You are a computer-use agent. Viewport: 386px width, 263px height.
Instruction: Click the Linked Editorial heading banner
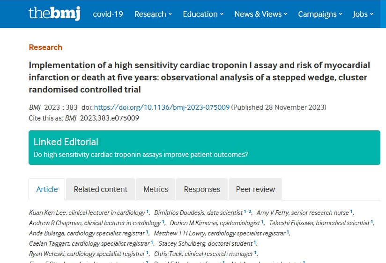coord(204,148)
